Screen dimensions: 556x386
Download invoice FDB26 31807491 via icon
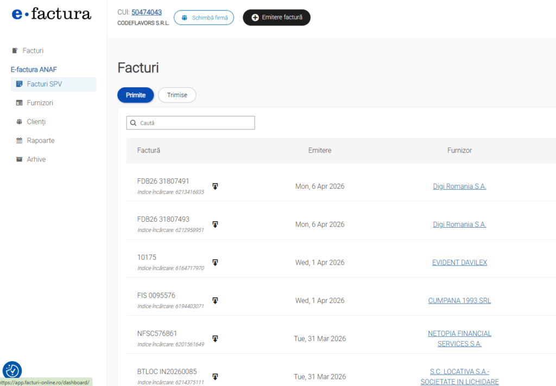click(x=215, y=186)
